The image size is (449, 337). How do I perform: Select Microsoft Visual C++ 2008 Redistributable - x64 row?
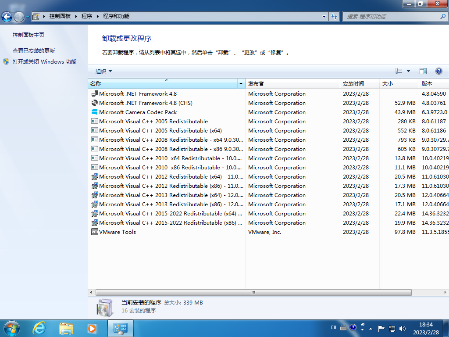269,140
